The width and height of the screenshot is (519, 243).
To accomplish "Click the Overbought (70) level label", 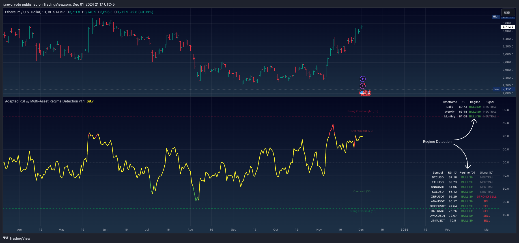I will tap(362, 131).
